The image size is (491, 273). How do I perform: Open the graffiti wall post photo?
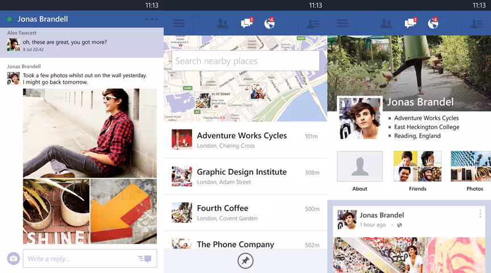pos(409,255)
